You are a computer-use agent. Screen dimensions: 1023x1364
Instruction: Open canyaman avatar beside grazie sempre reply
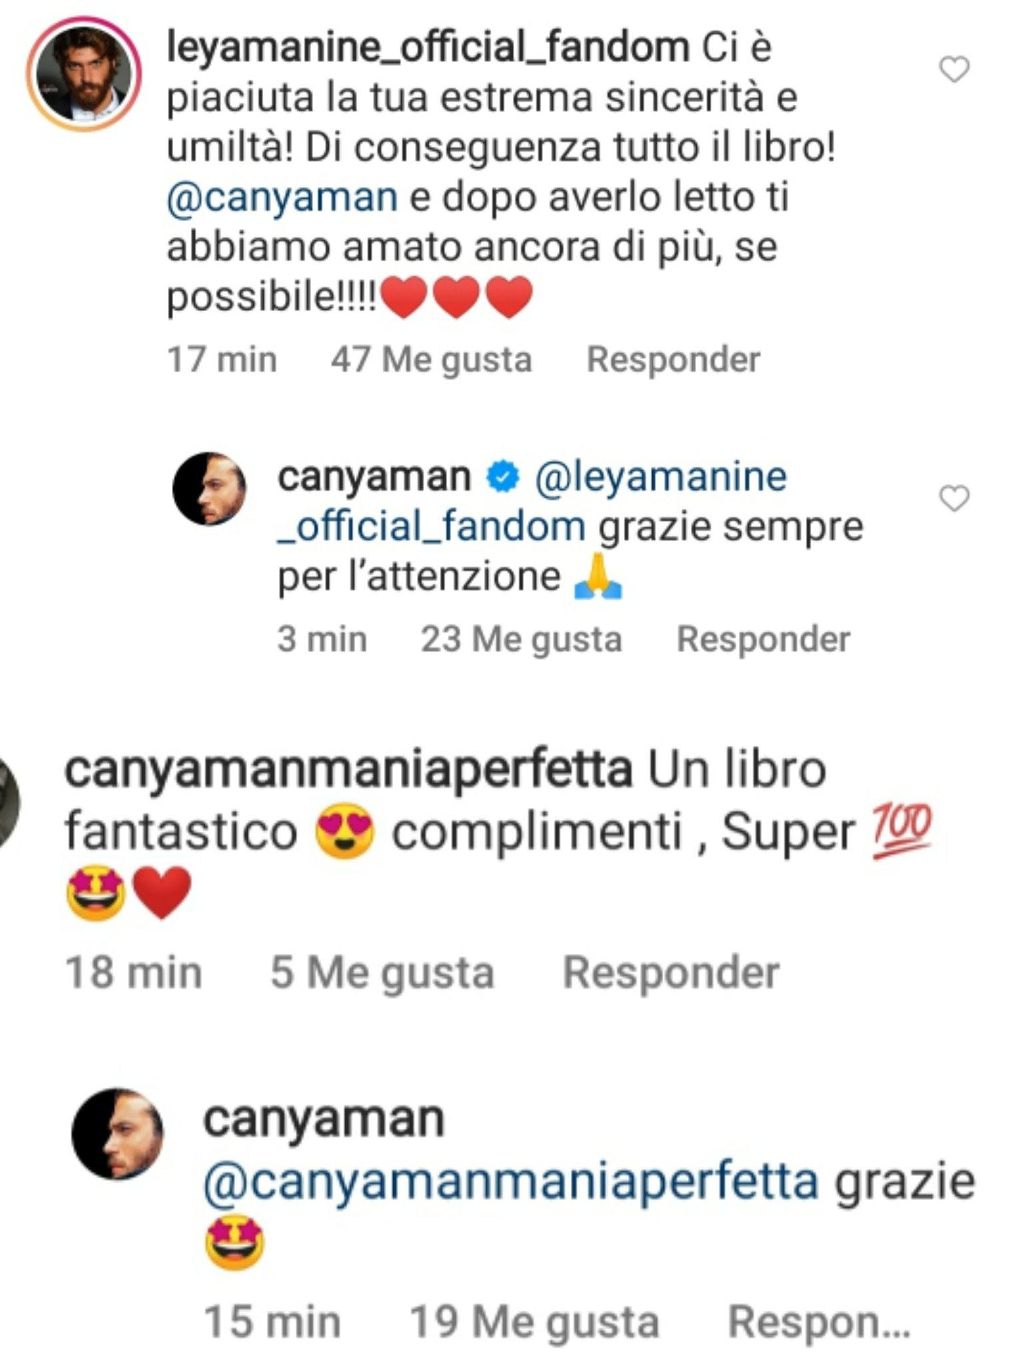(x=209, y=490)
